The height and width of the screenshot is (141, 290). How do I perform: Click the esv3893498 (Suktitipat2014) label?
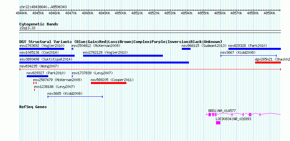coord(46,59)
